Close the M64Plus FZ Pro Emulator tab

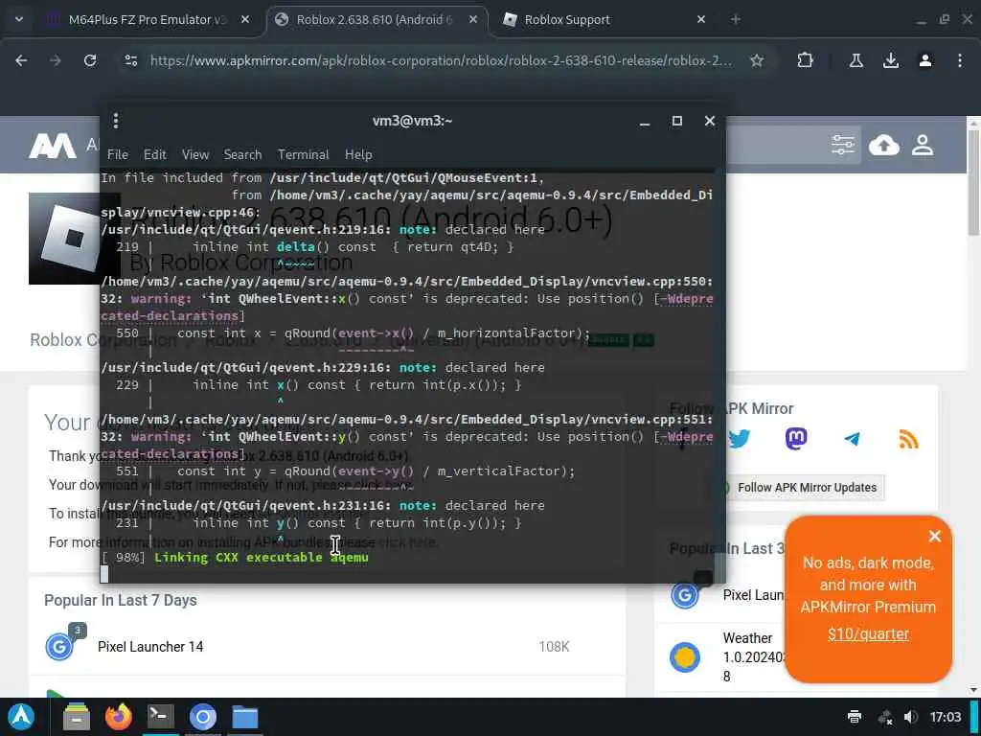246,19
